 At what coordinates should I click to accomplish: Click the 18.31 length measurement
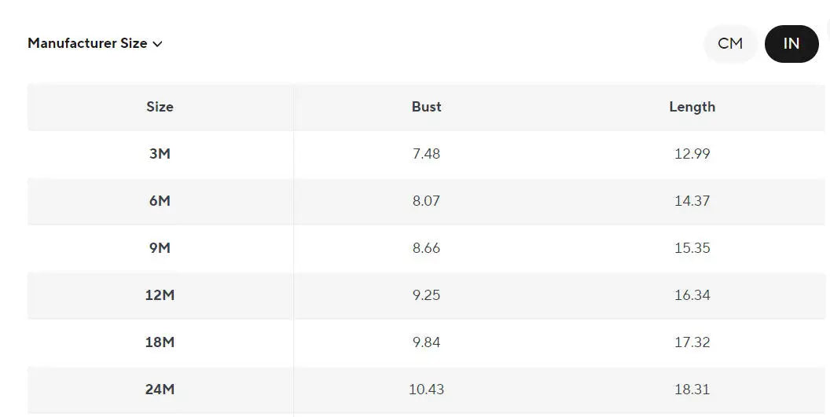tap(692, 390)
